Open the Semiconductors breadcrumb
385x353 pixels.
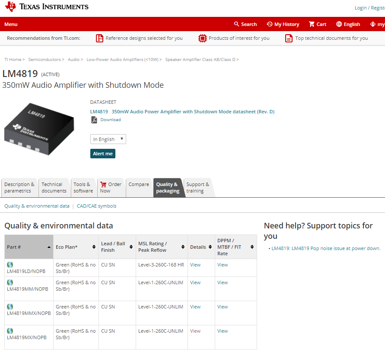[45, 60]
